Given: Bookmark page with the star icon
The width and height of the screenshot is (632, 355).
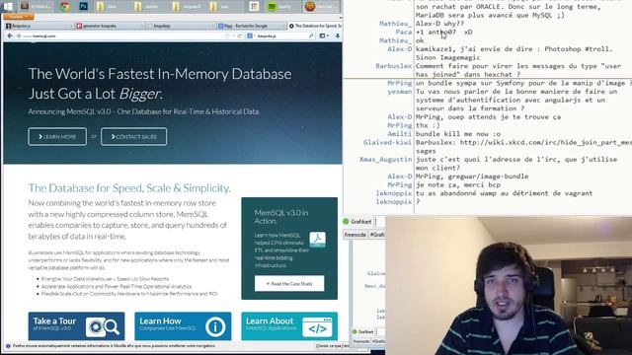Looking at the screenshot, I should (x=228, y=35).
